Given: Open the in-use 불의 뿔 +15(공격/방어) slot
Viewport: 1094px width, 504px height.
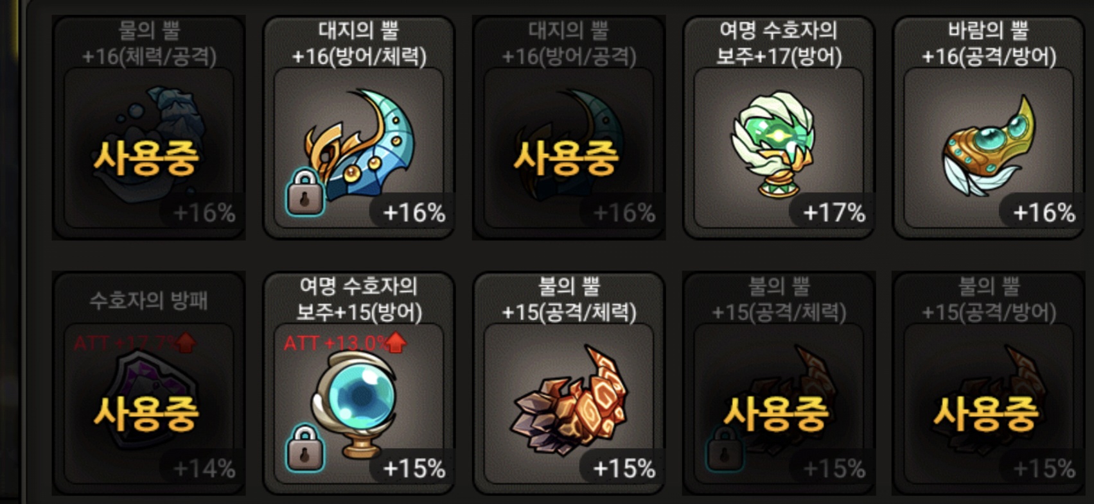Looking at the screenshot, I should [x=989, y=383].
